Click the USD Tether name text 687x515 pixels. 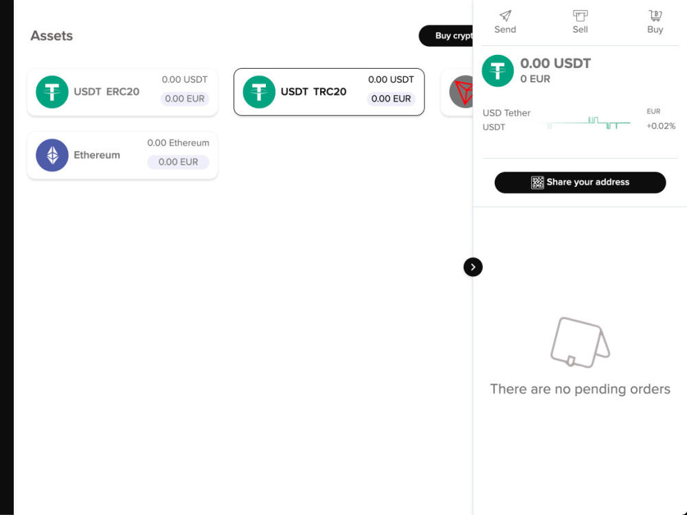tap(506, 113)
